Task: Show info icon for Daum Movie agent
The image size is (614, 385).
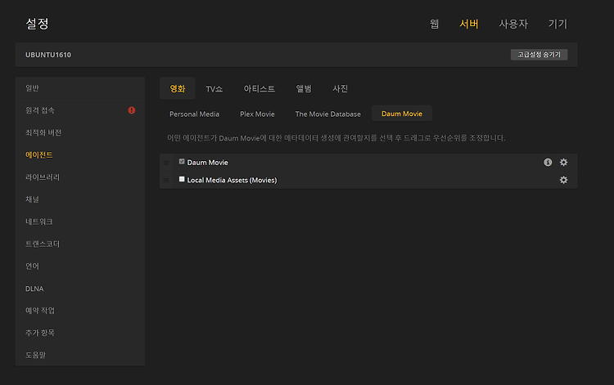Action: (548, 162)
